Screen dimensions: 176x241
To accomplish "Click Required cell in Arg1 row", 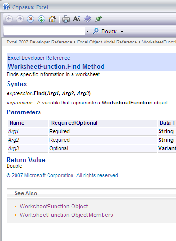I will (x=103, y=131).
